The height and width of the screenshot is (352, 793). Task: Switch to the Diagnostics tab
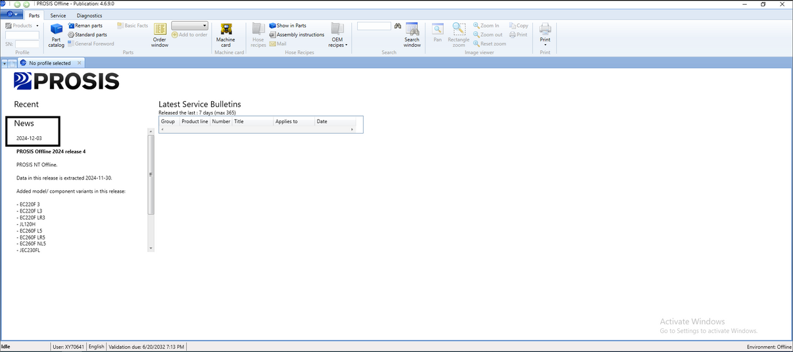[x=89, y=15]
